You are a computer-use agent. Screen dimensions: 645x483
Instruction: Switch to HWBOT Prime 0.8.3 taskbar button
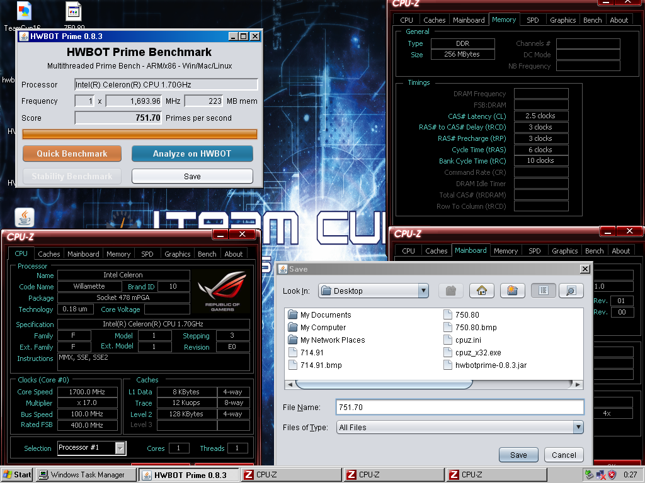point(188,475)
